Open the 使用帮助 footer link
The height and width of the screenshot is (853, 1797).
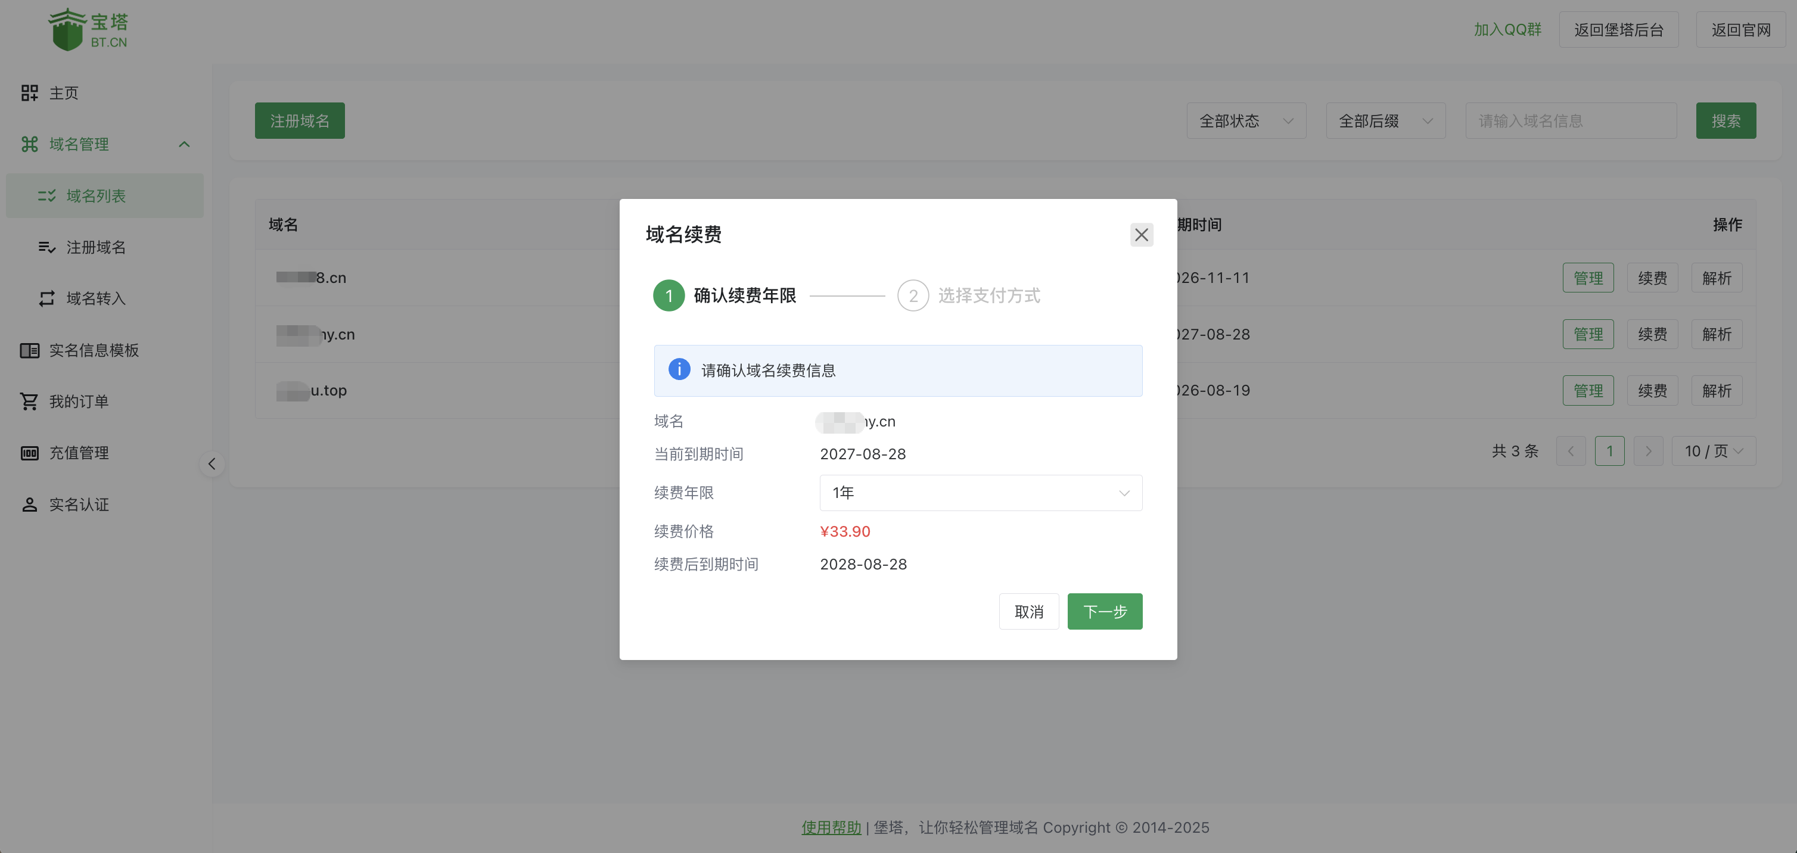pyautogui.click(x=830, y=827)
